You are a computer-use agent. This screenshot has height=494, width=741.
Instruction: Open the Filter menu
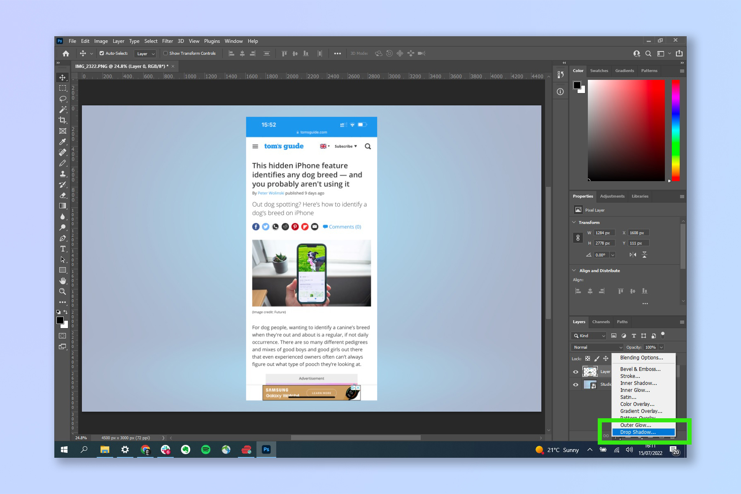168,41
